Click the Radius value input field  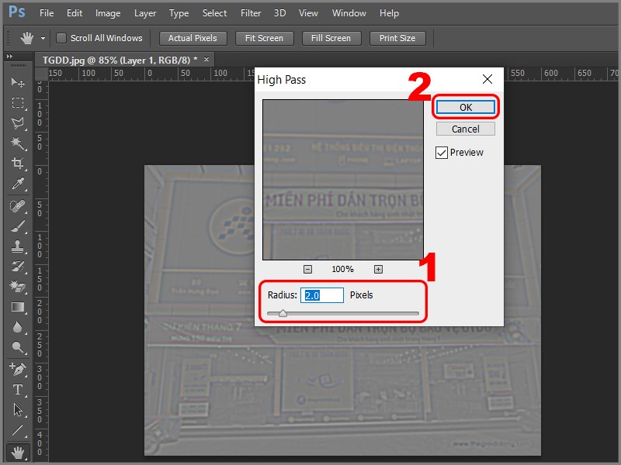[x=322, y=295]
